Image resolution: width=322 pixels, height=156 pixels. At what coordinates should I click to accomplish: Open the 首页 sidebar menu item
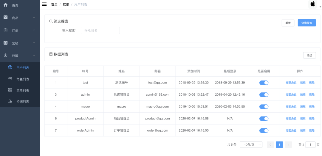tap(20, 5)
